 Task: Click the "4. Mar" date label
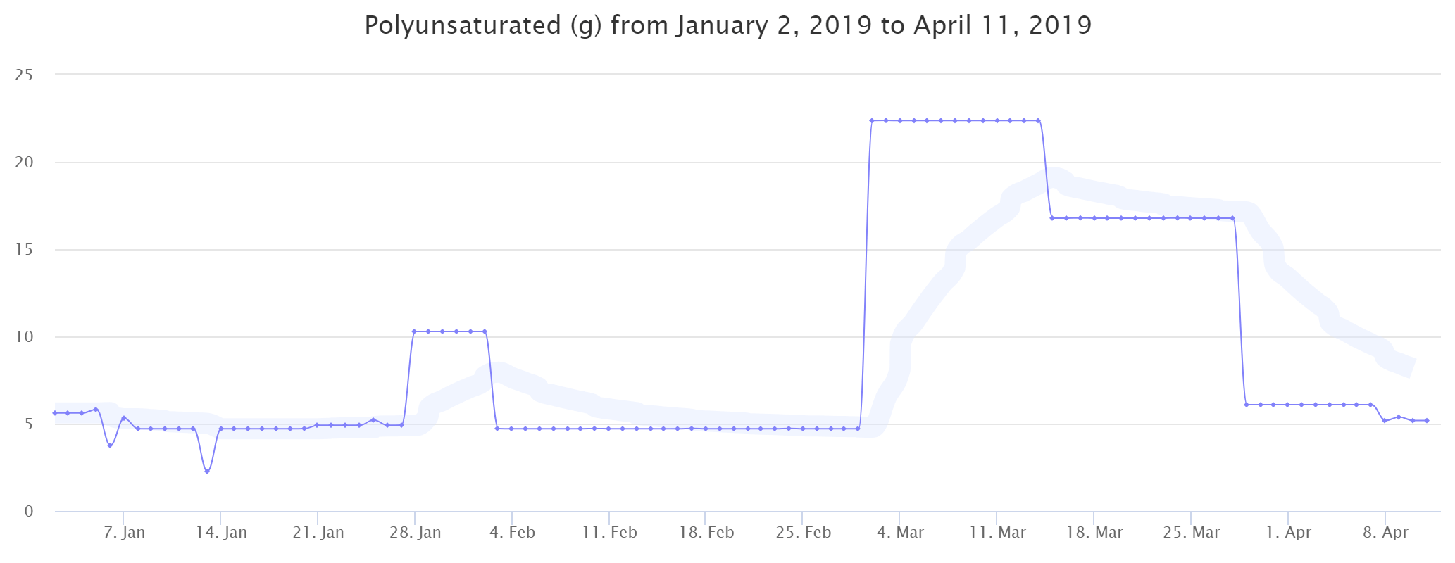pyautogui.click(x=900, y=533)
